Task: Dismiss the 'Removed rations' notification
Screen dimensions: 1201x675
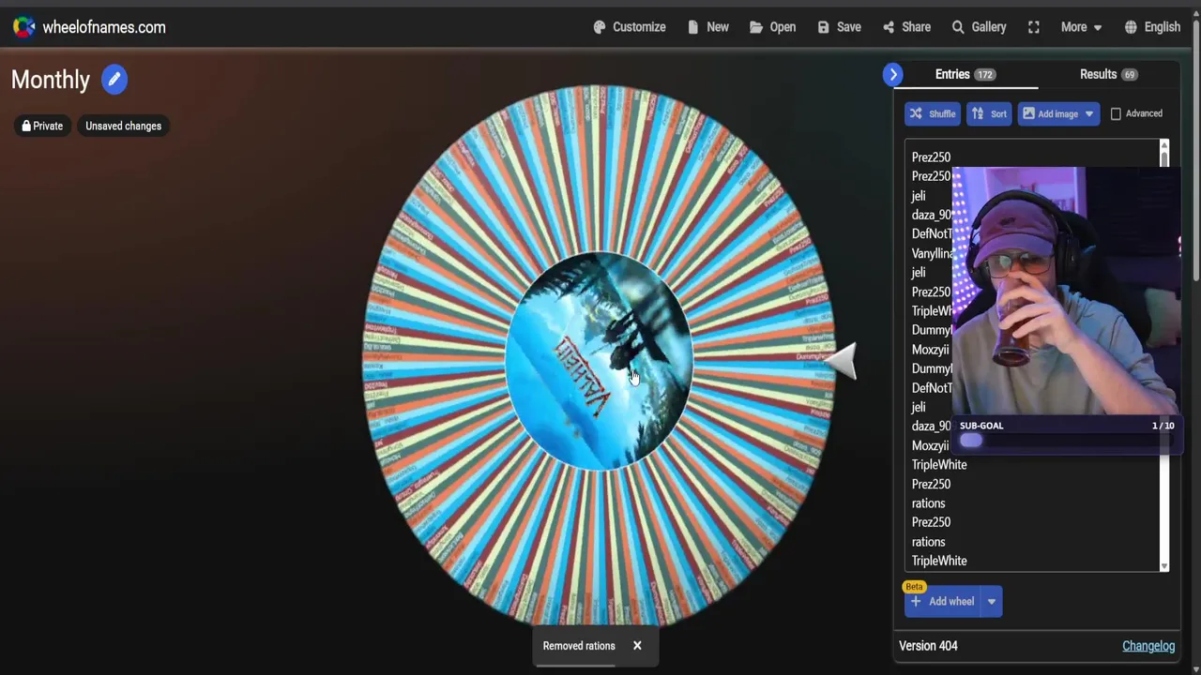Action: click(637, 646)
